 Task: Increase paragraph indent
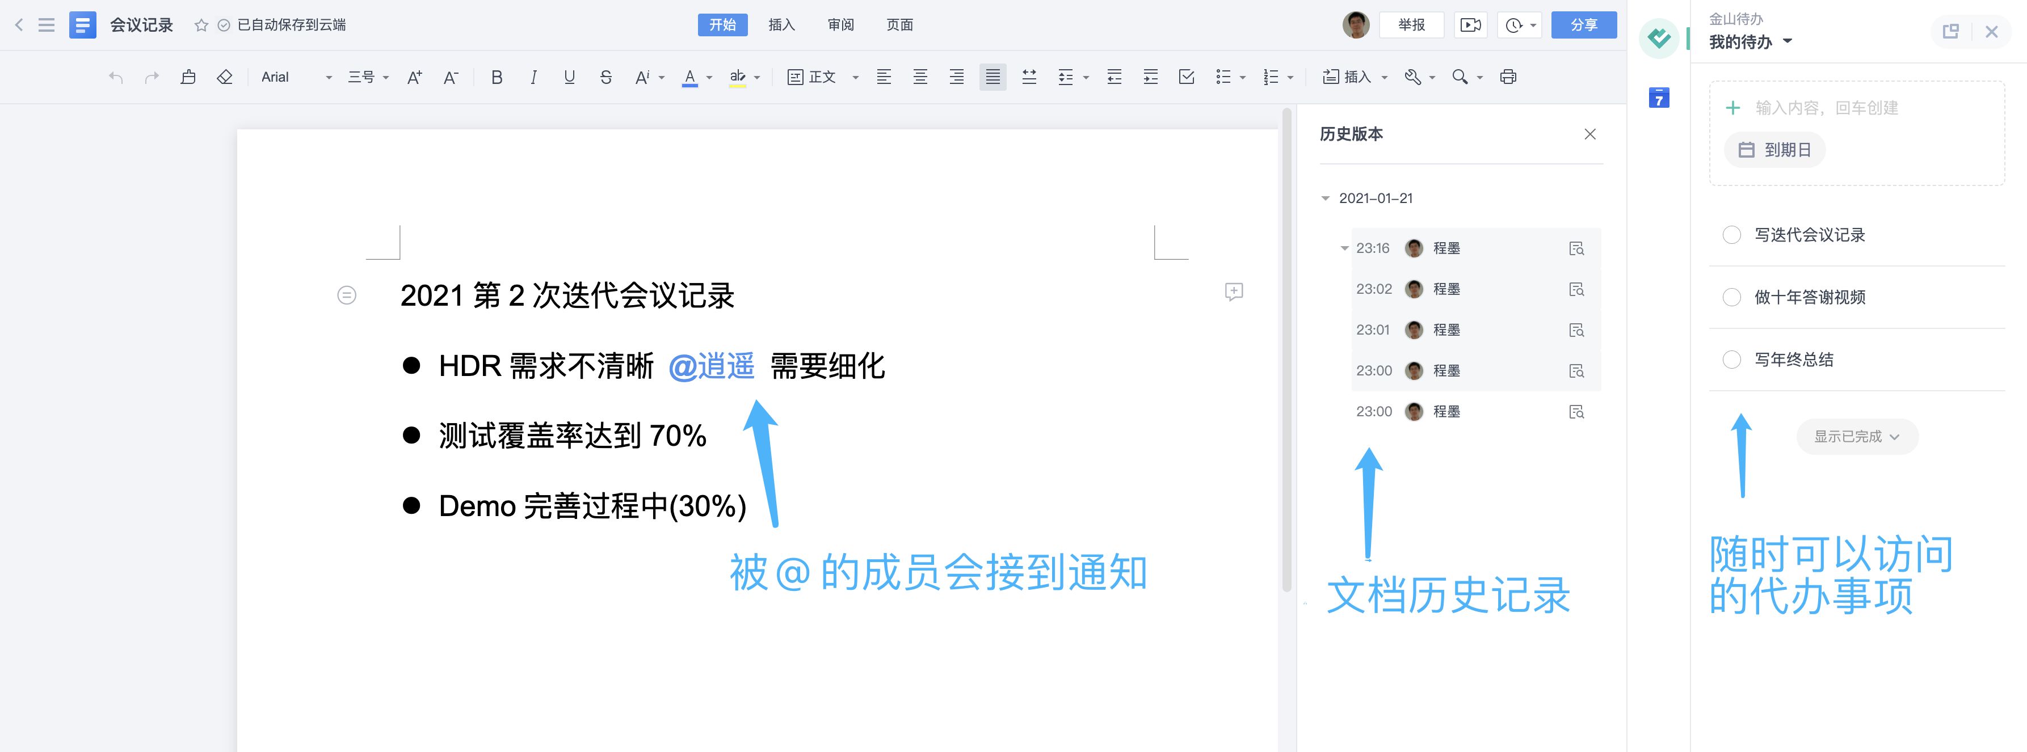tap(1150, 77)
